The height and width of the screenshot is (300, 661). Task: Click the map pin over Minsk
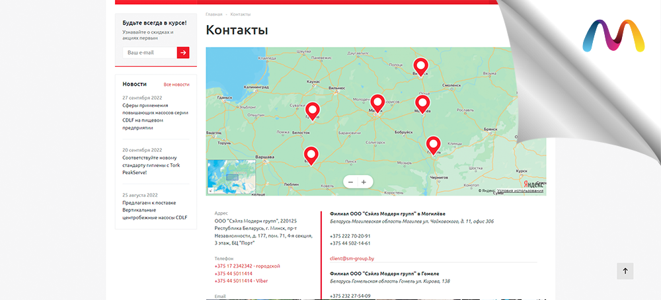point(377,104)
